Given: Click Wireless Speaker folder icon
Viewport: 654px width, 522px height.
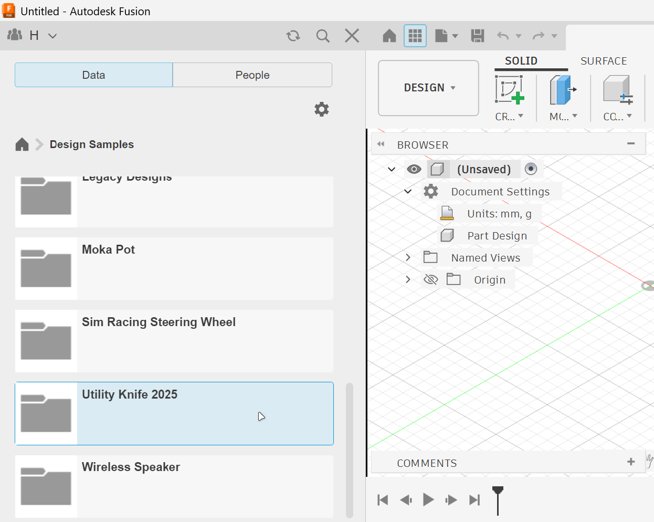Looking at the screenshot, I should (x=46, y=486).
